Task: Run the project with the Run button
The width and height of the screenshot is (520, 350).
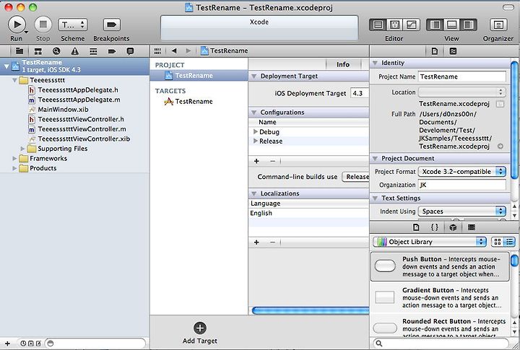Action: (16, 25)
